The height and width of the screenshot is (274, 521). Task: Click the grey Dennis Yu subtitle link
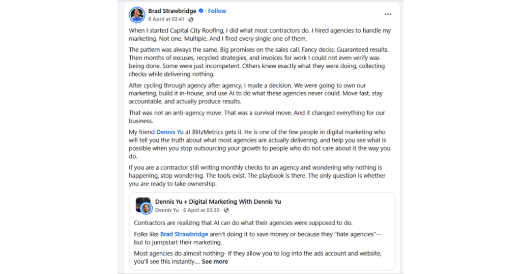166,210
